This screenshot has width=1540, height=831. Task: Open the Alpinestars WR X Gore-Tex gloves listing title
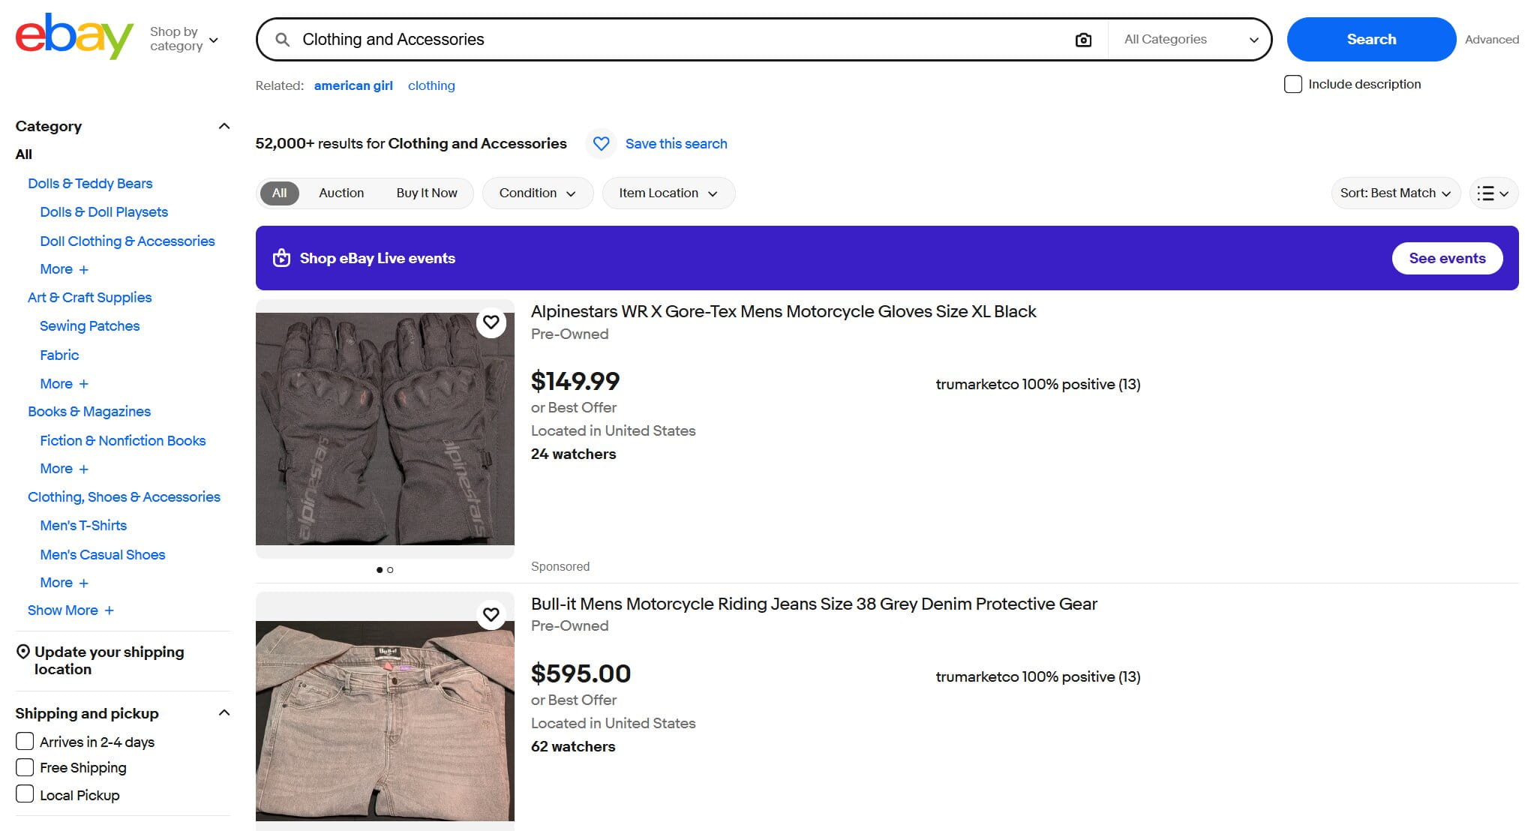tap(783, 312)
